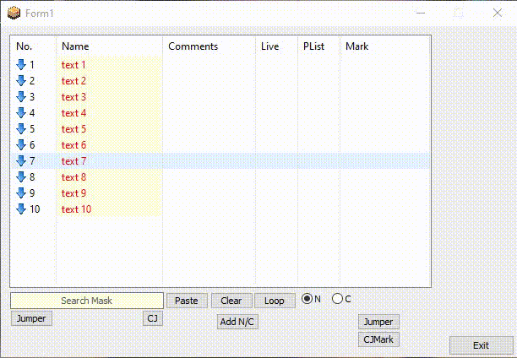This screenshot has height=358, width=517.
Task: Click the down arrow icon in row 10
Action: (21, 209)
